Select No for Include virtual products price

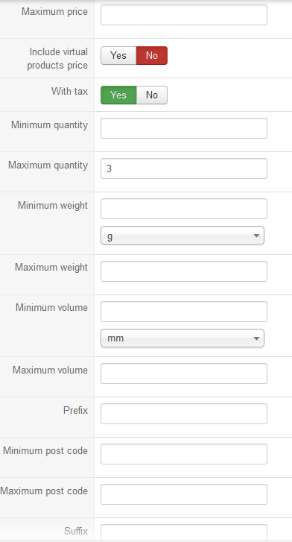coord(152,56)
